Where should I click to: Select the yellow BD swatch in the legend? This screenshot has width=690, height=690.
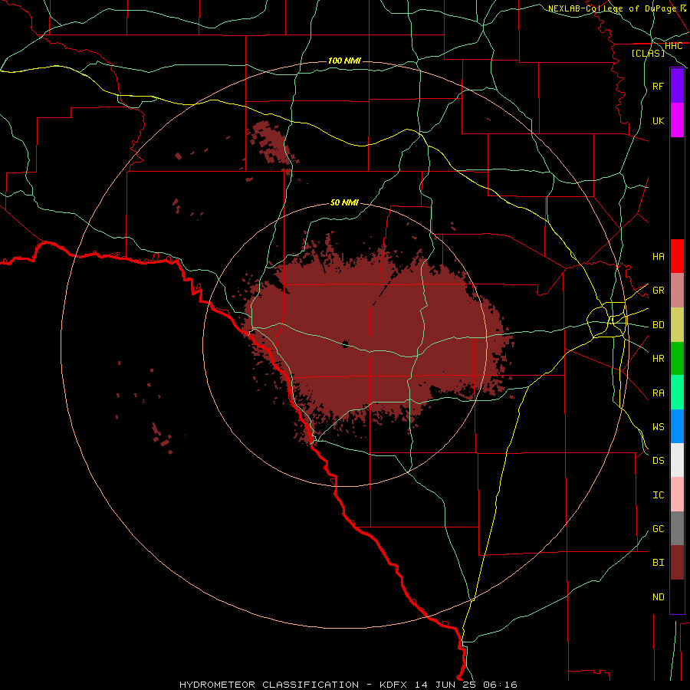click(677, 325)
